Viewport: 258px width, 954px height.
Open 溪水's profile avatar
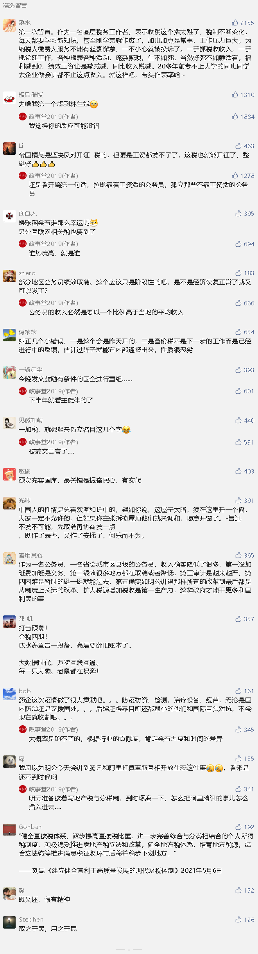[9, 25]
